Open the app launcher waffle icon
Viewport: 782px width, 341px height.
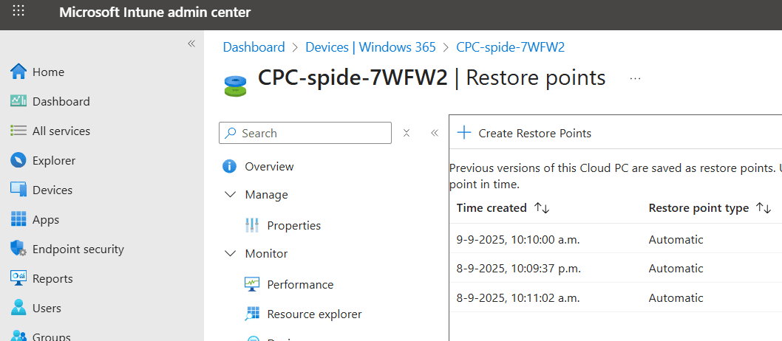(x=19, y=12)
